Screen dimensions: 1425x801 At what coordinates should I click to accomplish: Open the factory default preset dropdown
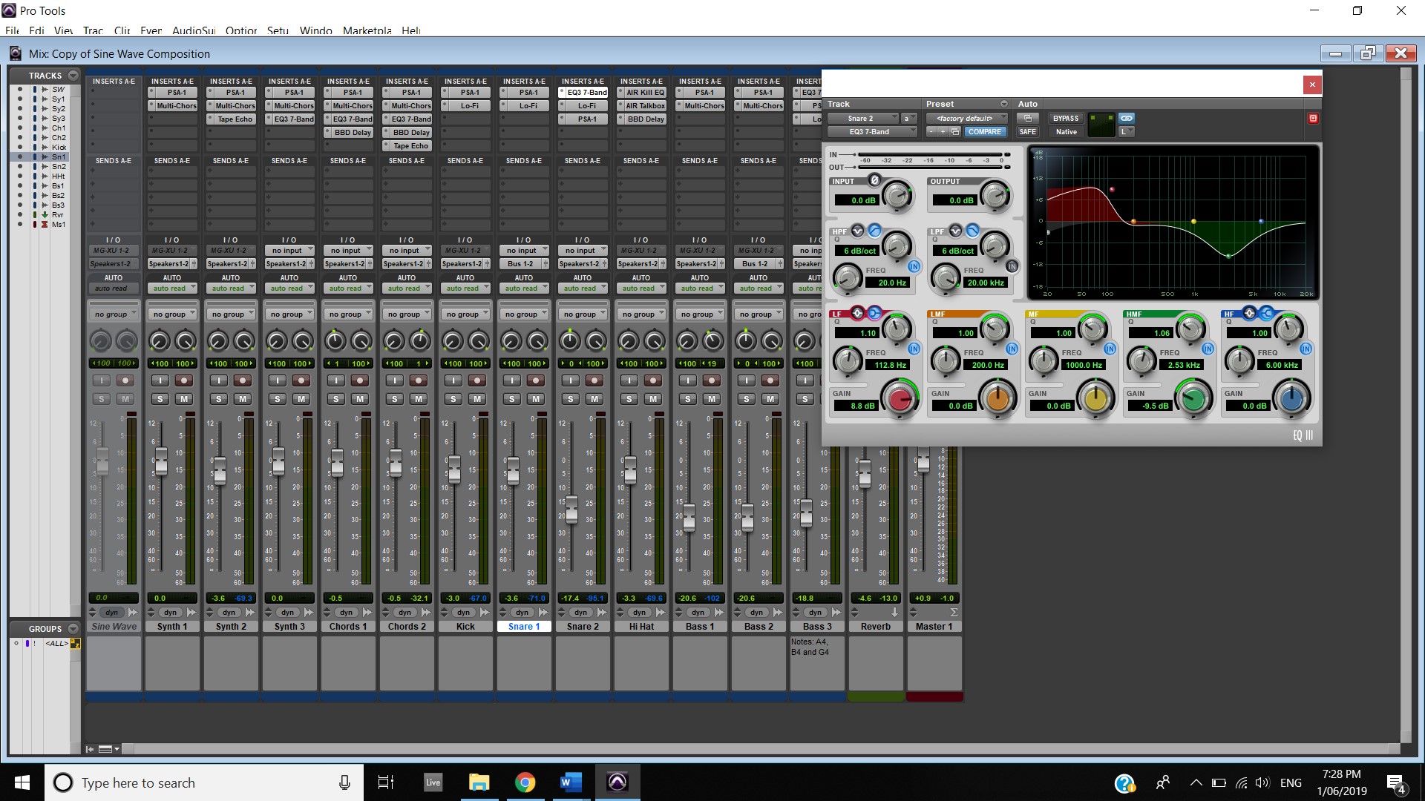click(x=967, y=118)
